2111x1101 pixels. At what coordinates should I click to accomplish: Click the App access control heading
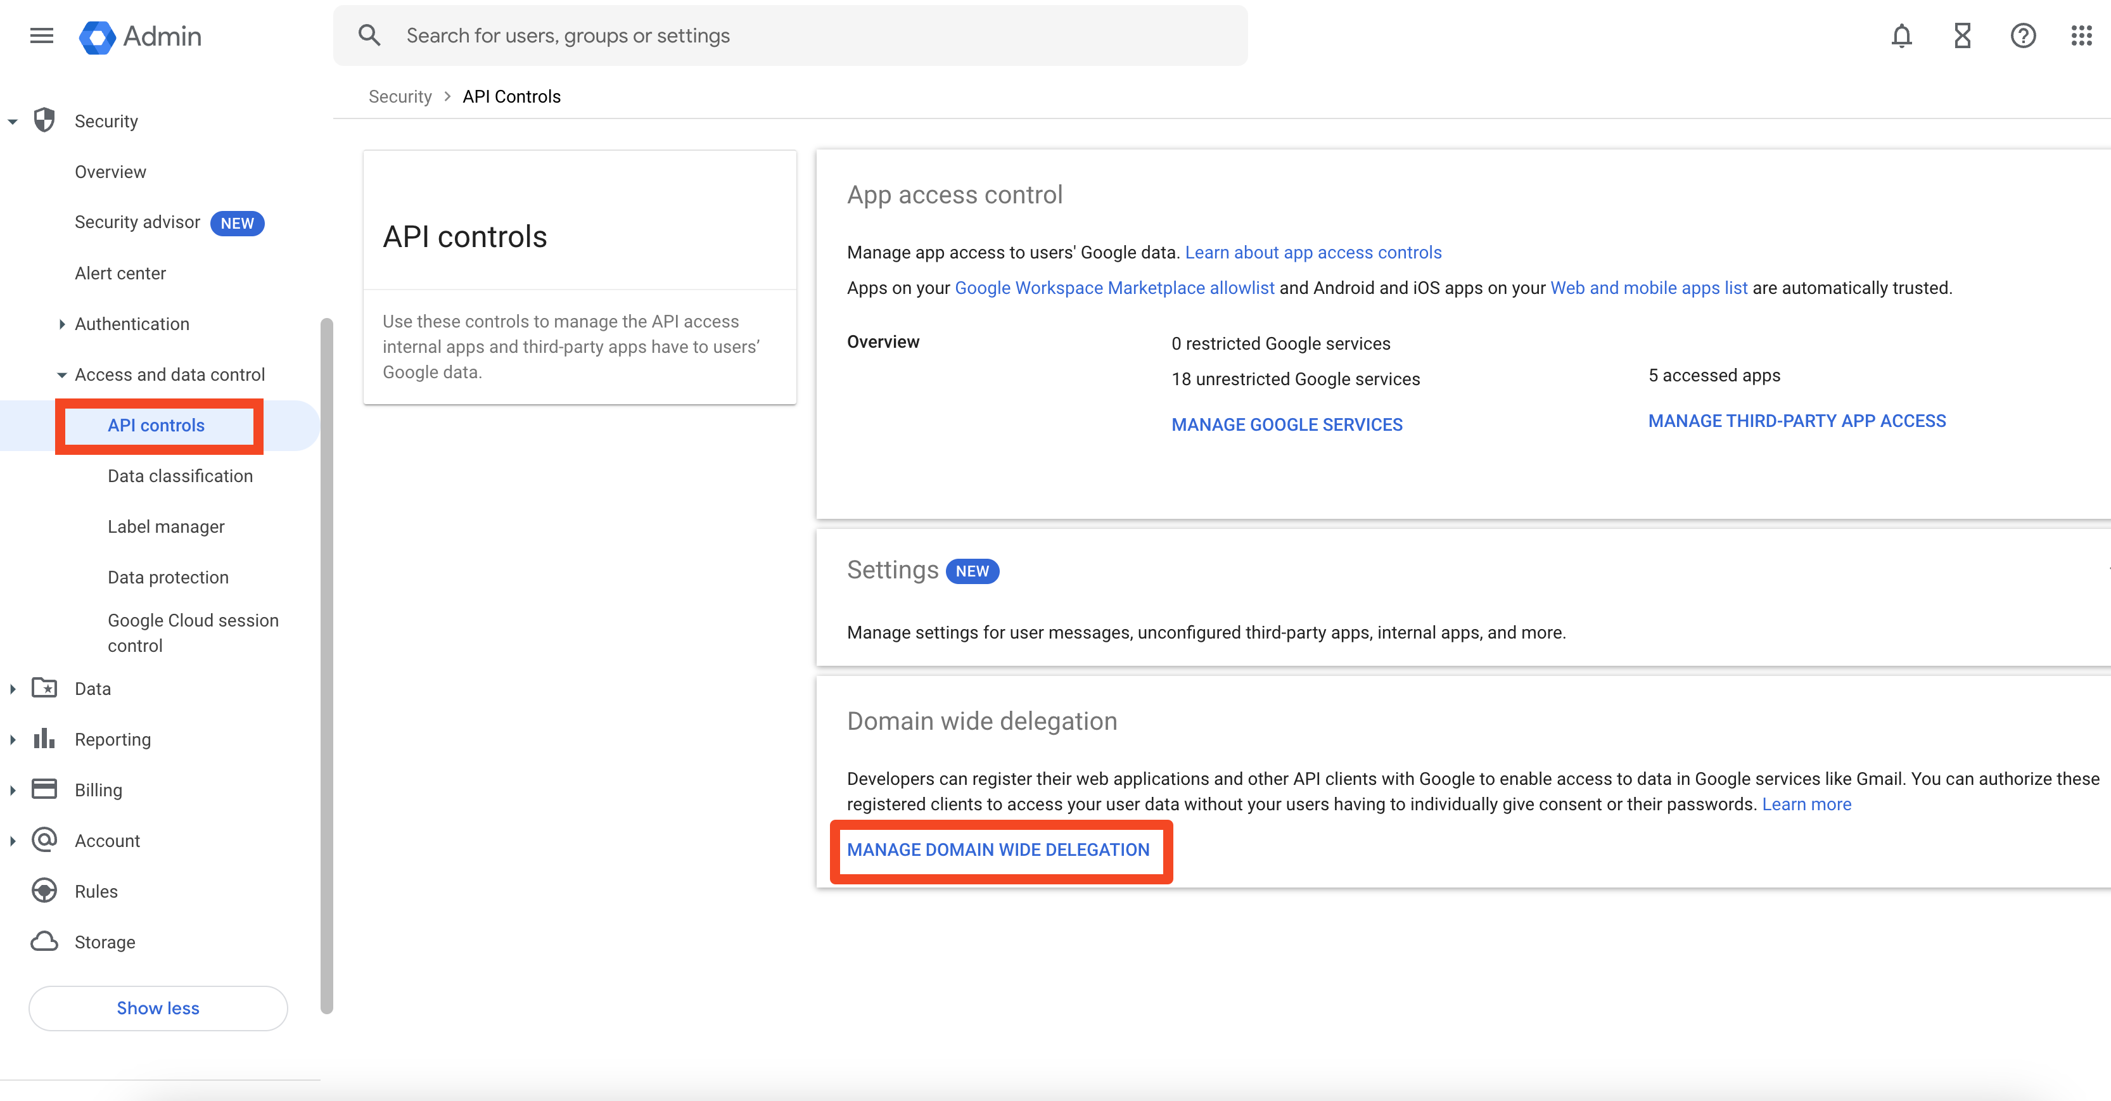click(x=955, y=194)
